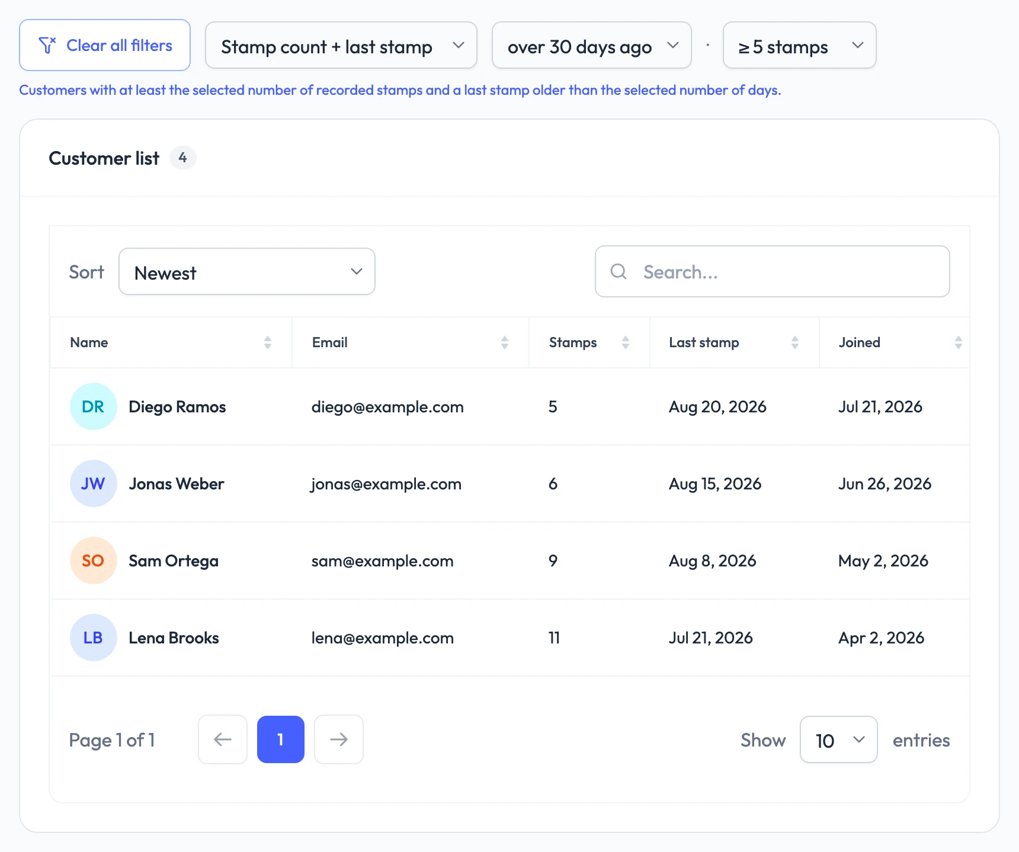Screen dimensions: 1019x852
Task: Open the ≥ 5 stamps dropdown
Action: pos(800,45)
